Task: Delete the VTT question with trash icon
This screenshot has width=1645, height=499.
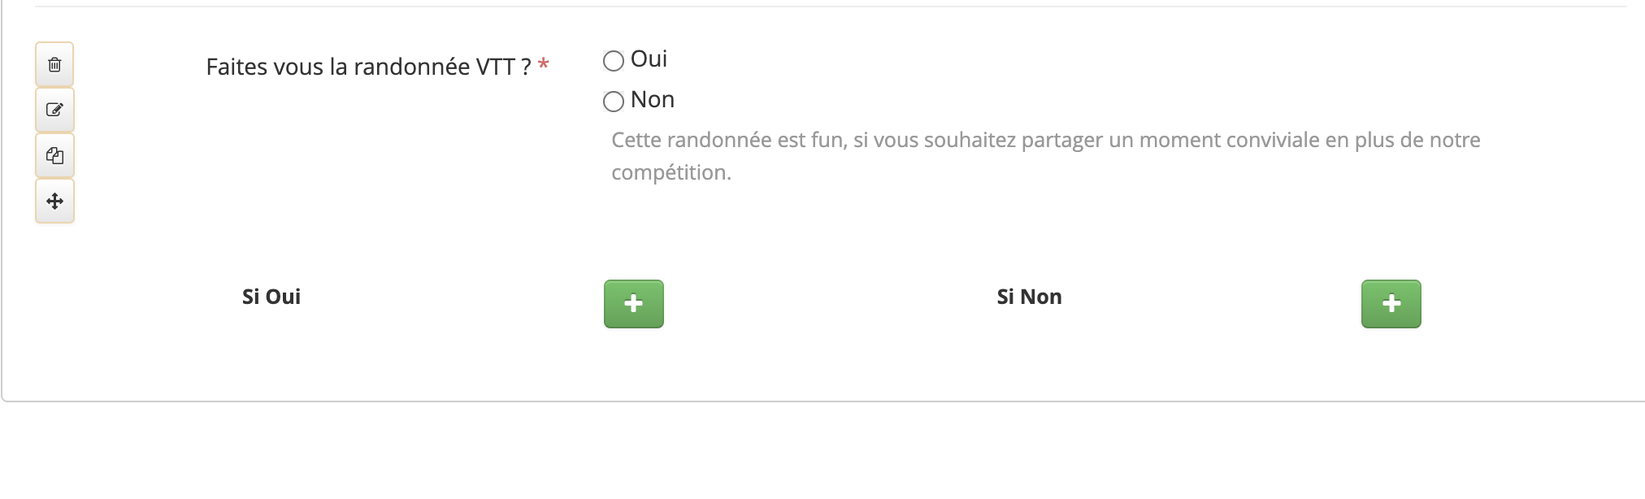Action: coord(54,65)
